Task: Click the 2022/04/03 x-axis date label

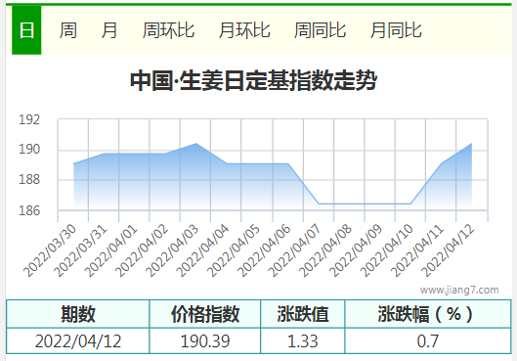Action: click(x=172, y=250)
